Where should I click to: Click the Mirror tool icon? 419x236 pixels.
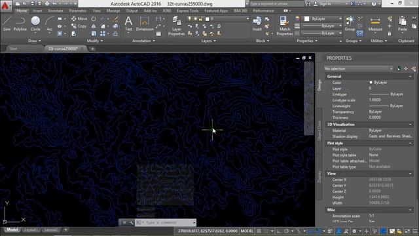point(94,26)
